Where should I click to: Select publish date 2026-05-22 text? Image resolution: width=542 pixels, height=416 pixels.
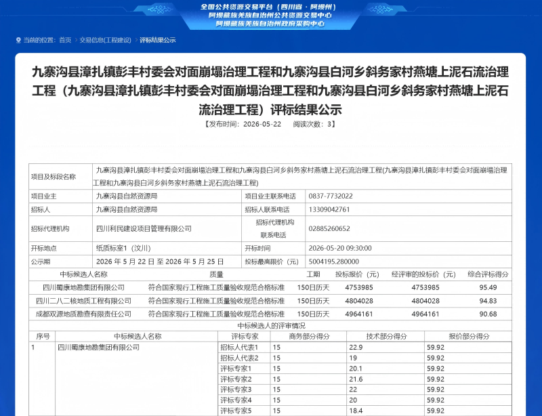coord(262,124)
